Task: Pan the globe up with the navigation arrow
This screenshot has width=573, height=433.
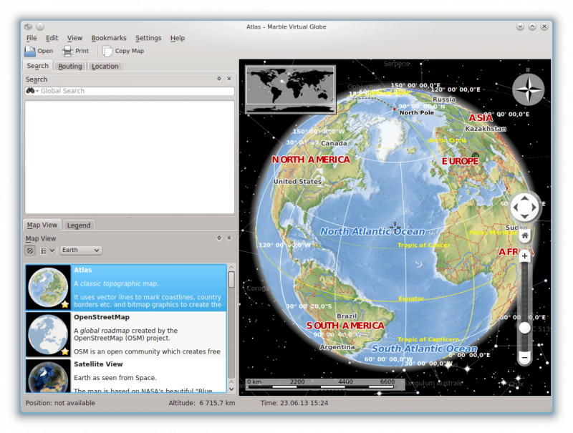Action: (524, 199)
